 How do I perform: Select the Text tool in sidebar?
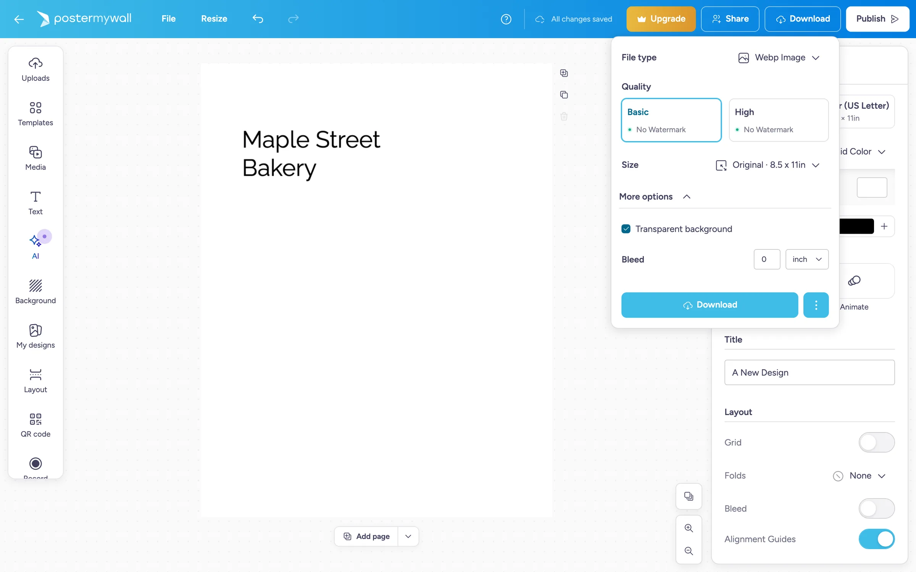(35, 203)
